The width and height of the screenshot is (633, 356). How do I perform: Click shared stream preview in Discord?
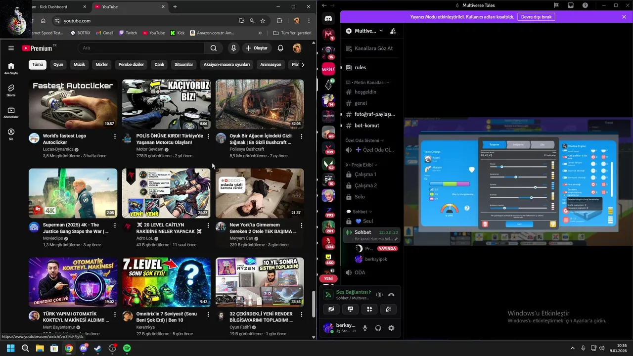tap(518, 181)
